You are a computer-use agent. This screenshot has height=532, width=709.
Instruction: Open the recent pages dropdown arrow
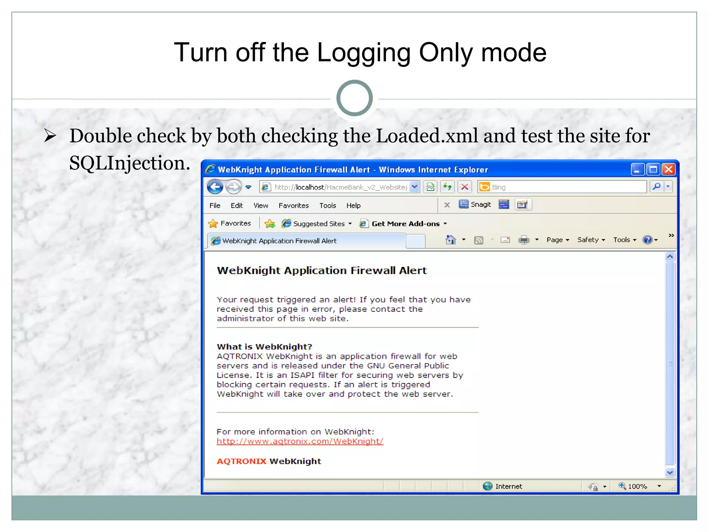coord(248,187)
